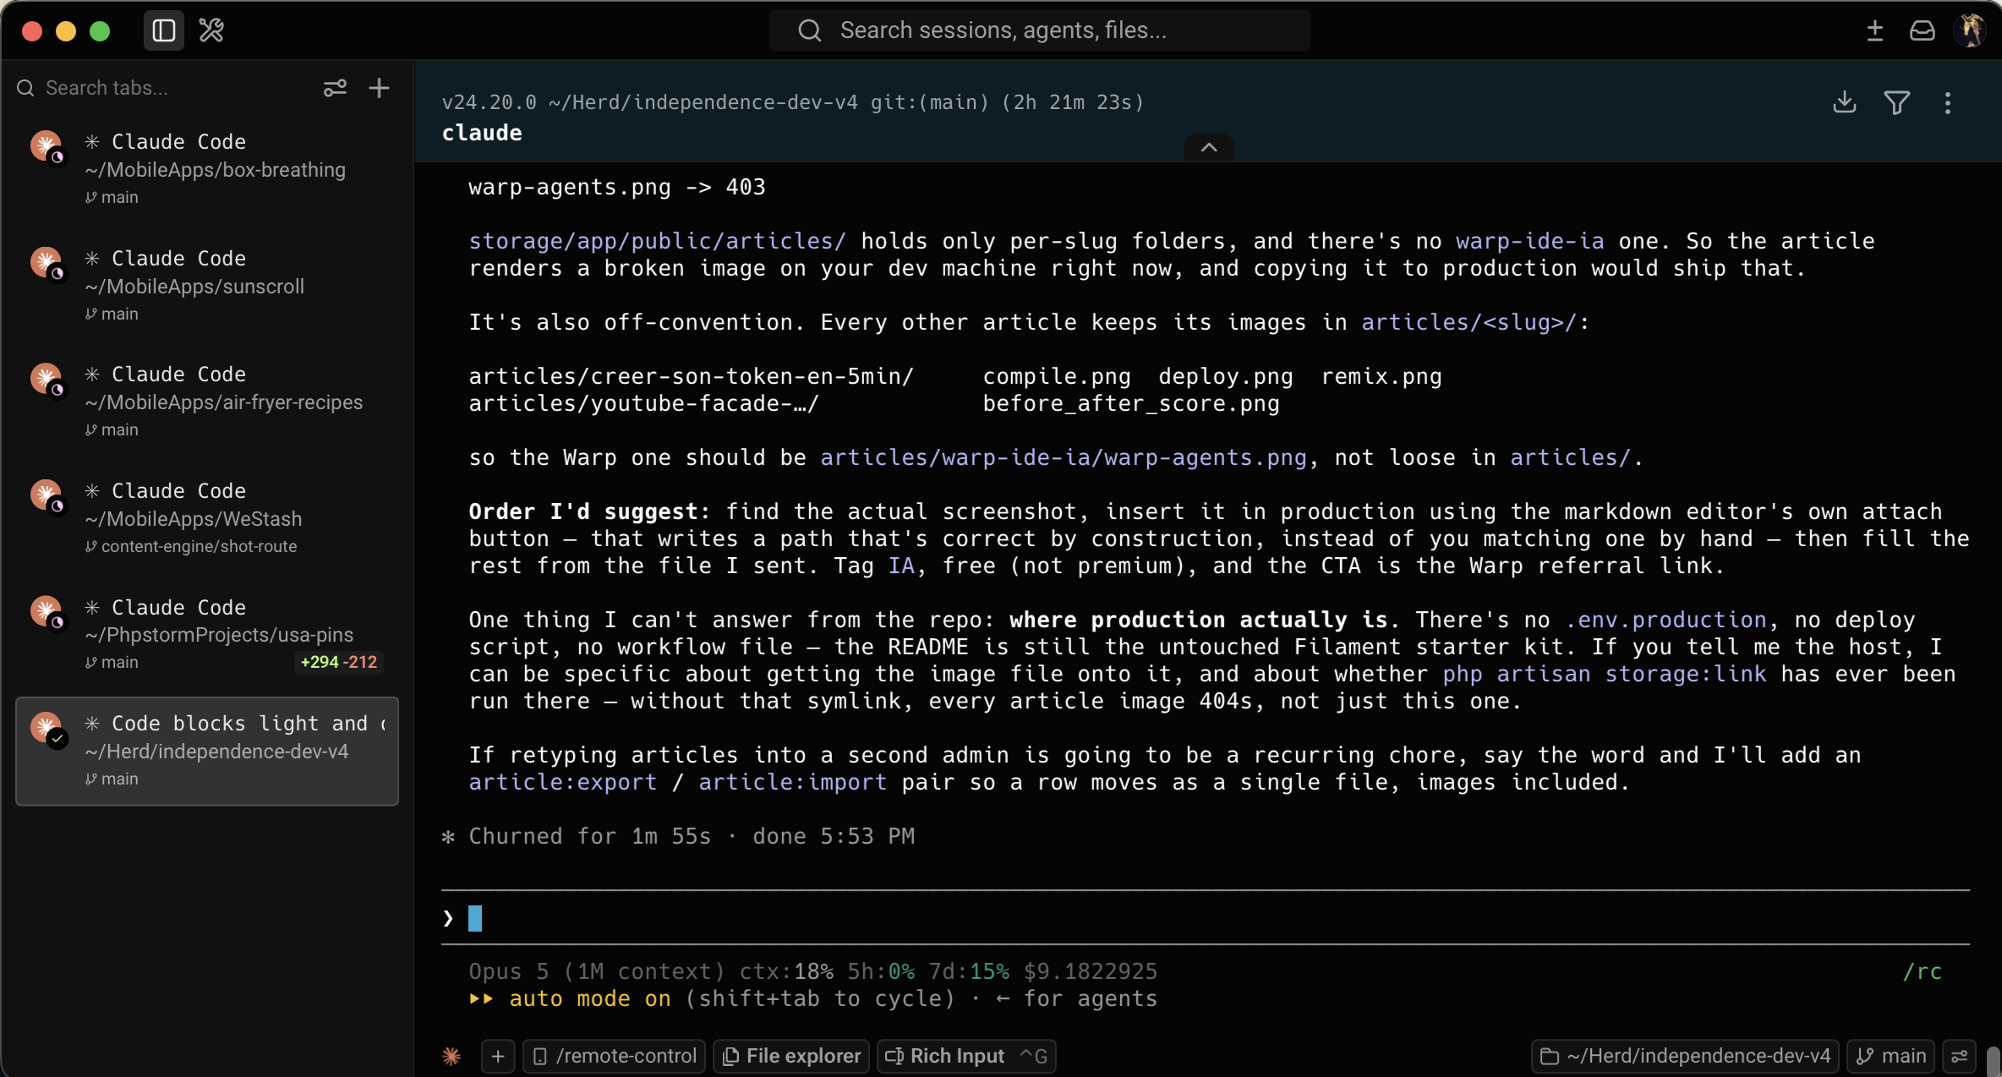The width and height of the screenshot is (2002, 1077).
Task: Click the plus-minus icon in title bar
Action: point(1874,31)
